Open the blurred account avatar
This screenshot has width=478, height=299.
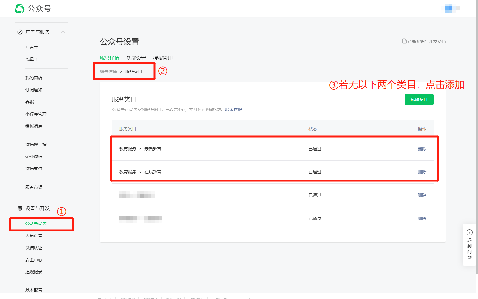point(450,8)
